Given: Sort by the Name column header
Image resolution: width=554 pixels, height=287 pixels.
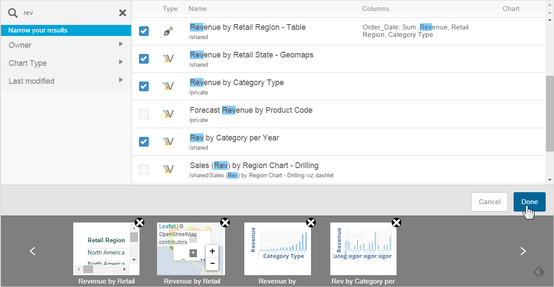Looking at the screenshot, I should [x=197, y=9].
